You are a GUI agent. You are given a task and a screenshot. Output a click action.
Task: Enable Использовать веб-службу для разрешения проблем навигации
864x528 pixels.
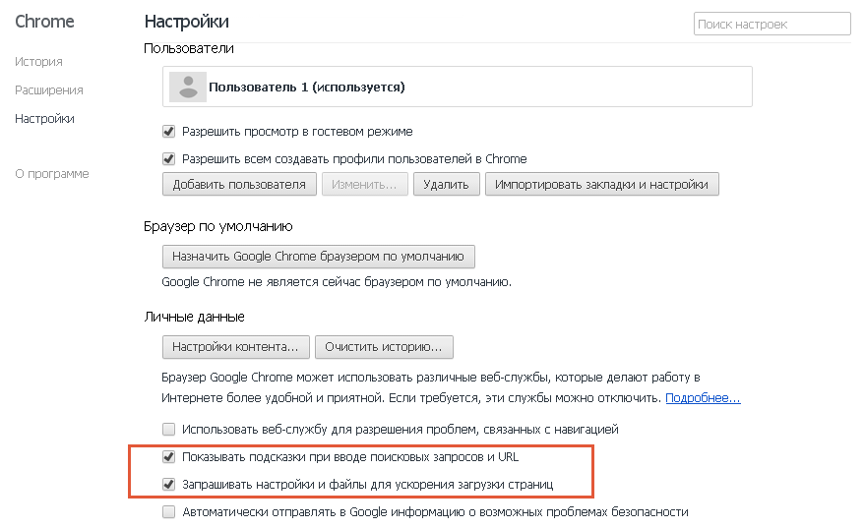point(169,430)
